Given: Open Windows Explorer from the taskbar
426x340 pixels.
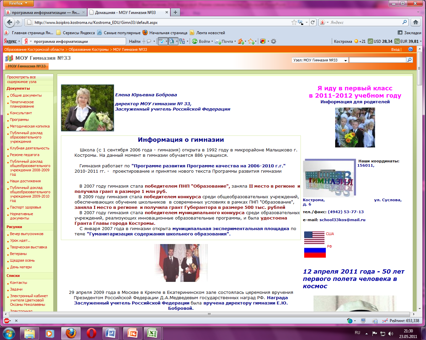Looking at the screenshot, I should (x=30, y=333).
